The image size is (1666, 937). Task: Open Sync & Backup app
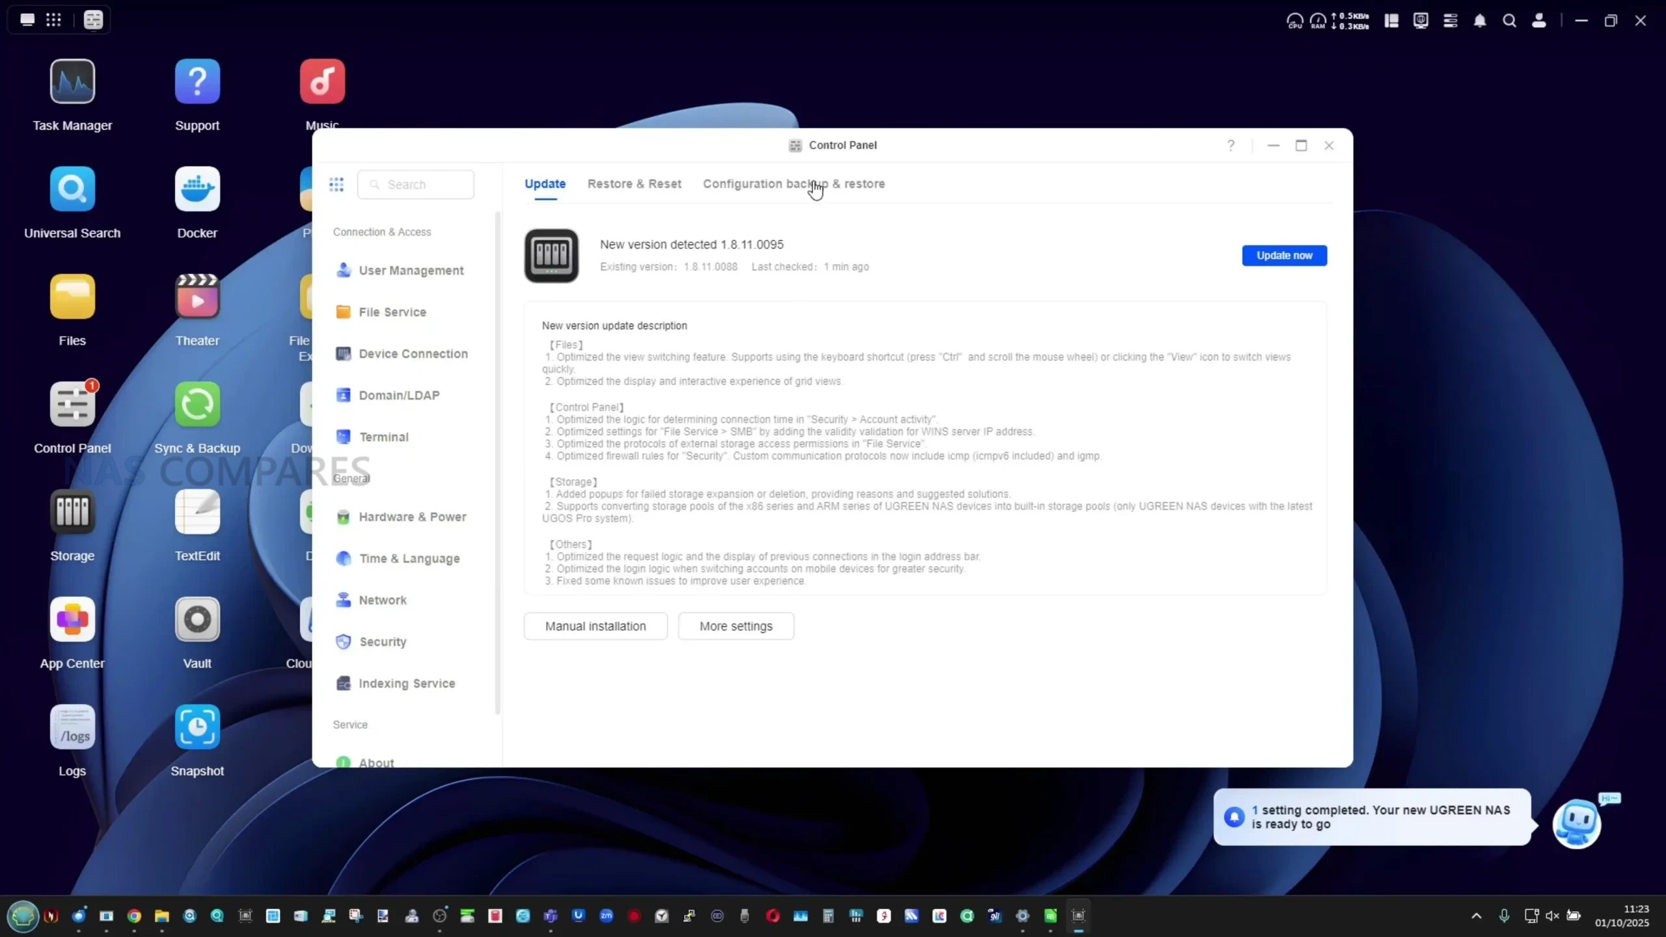[197, 405]
